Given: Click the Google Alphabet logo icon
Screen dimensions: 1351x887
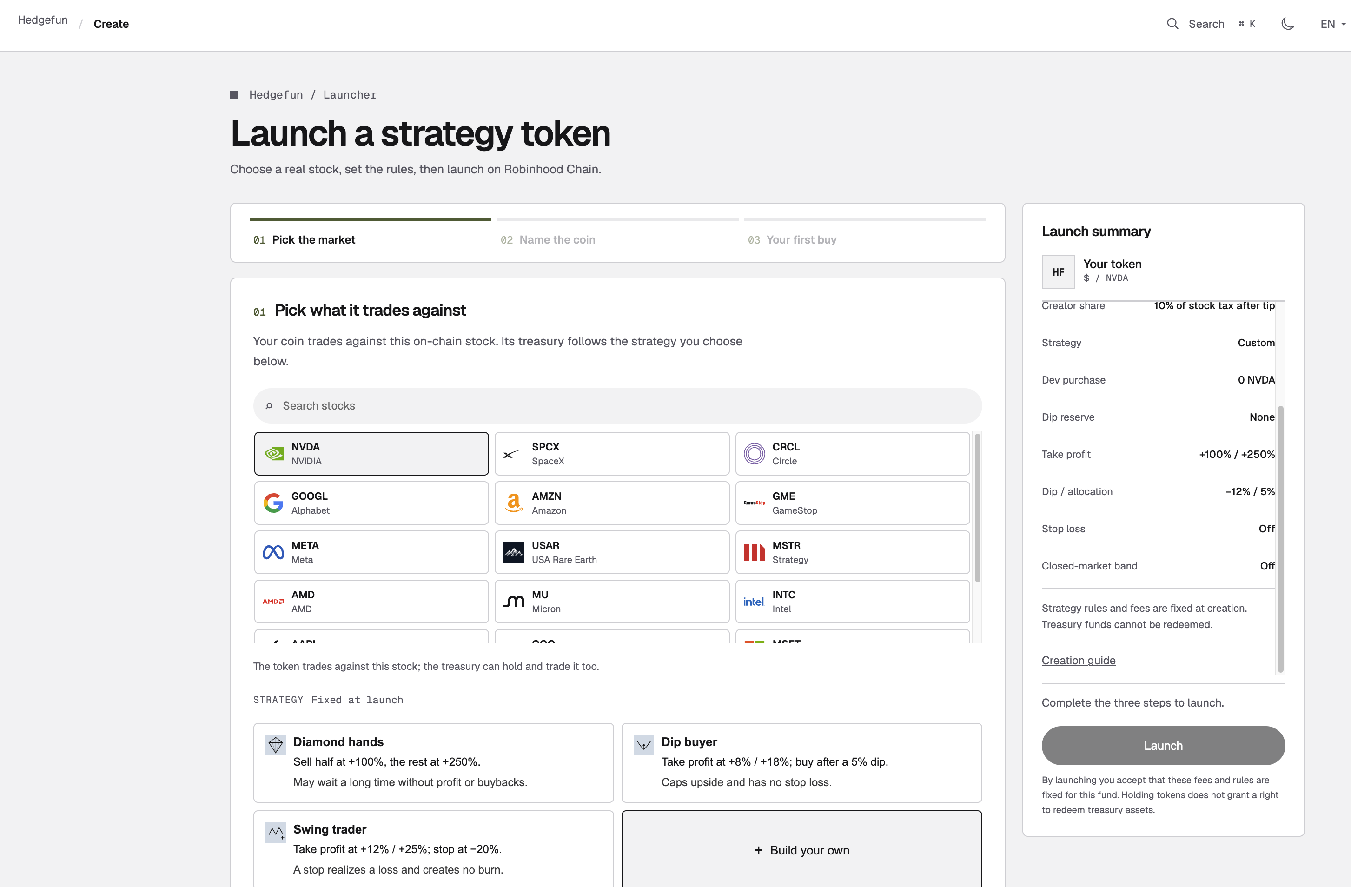Looking at the screenshot, I should pos(274,503).
